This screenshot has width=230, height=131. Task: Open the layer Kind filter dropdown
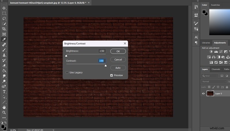pyautogui.click(x=210, y=76)
